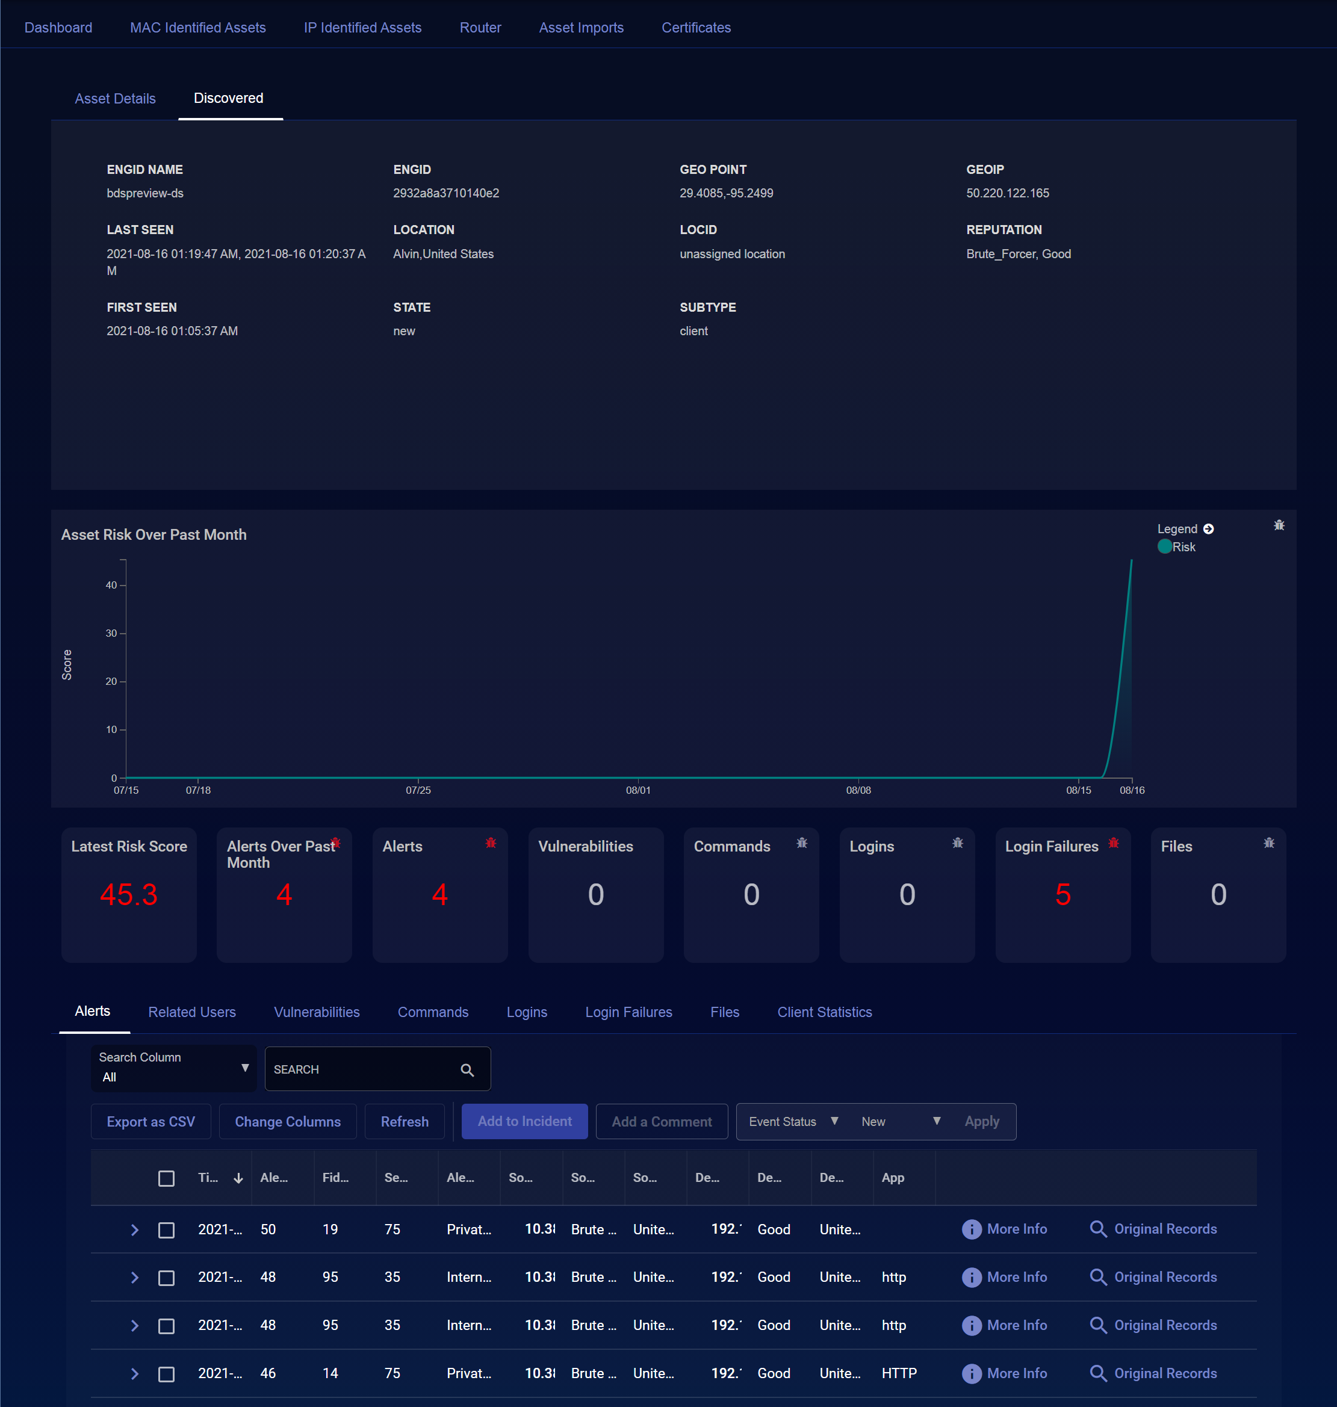Switch to the Login Failures tab
1337x1407 pixels.
click(x=628, y=1012)
